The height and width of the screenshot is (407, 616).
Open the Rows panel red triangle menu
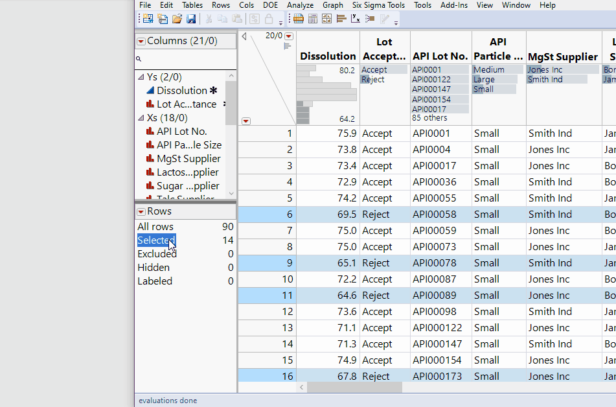[x=141, y=211]
